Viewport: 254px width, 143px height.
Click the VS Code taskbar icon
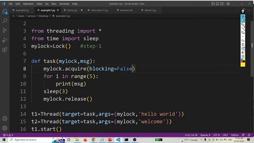click(118, 139)
